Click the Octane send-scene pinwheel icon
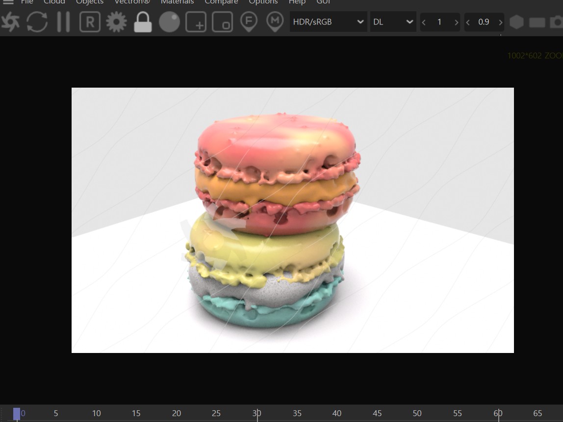 click(x=10, y=22)
